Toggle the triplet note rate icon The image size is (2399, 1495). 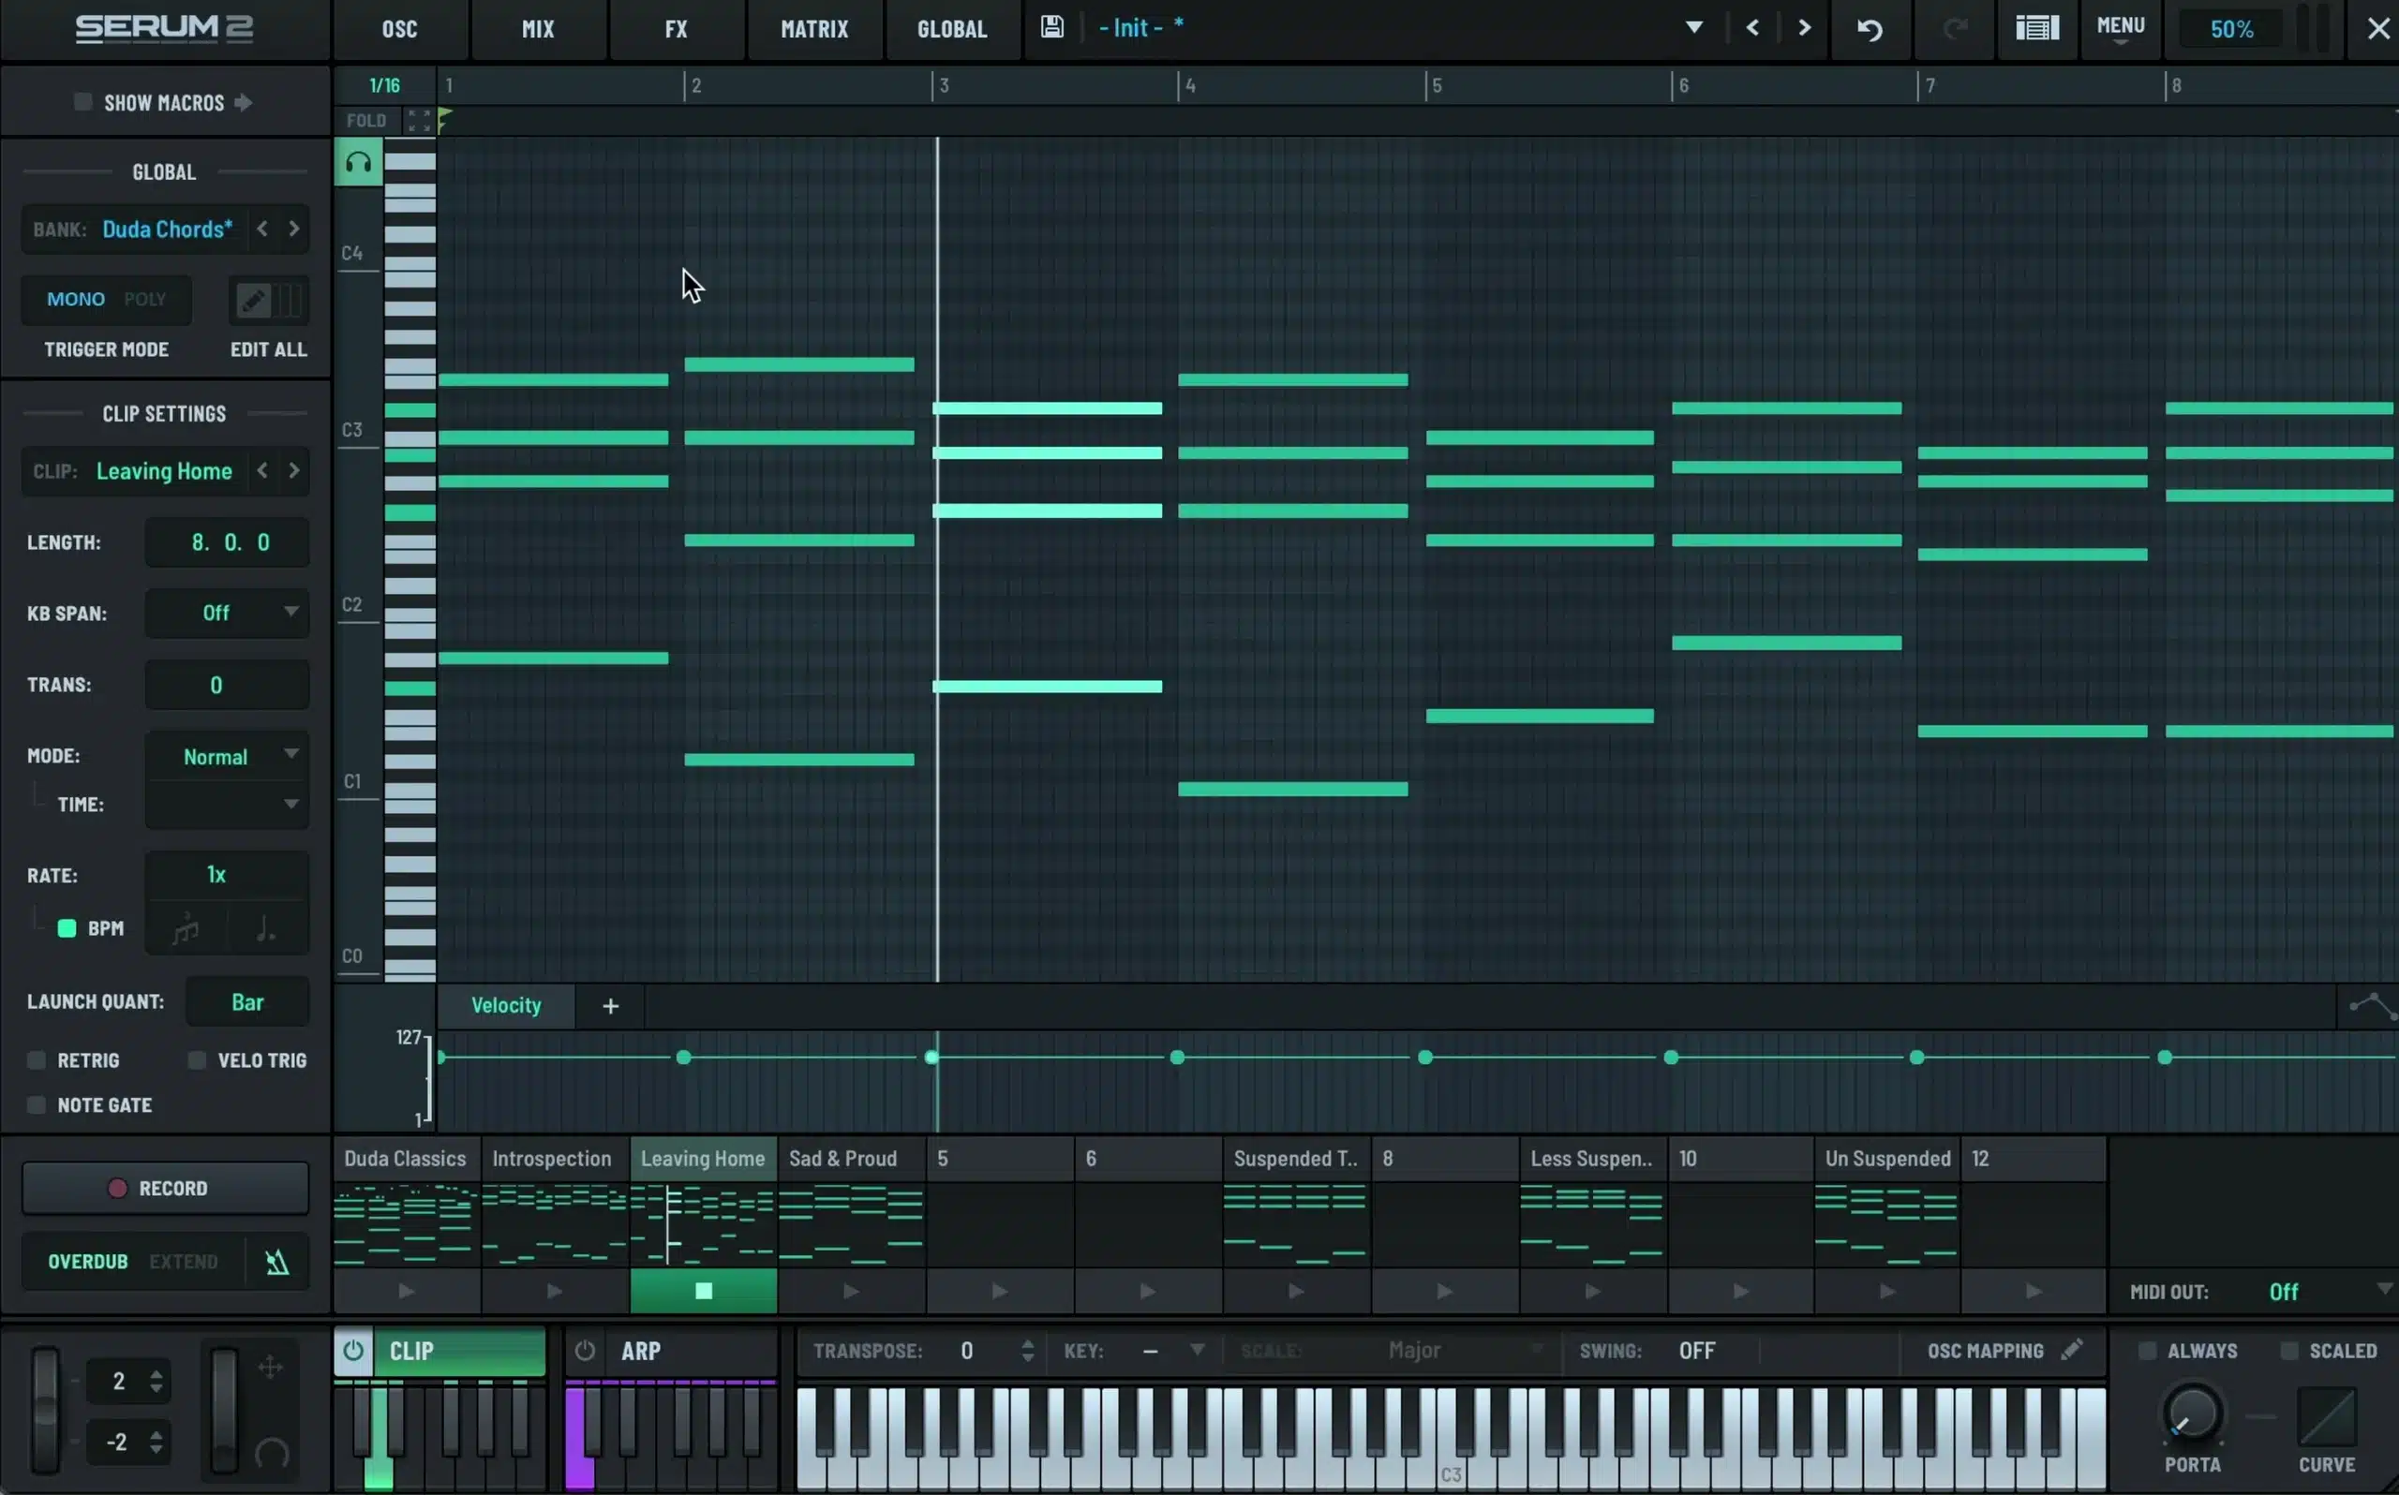pos(186,929)
